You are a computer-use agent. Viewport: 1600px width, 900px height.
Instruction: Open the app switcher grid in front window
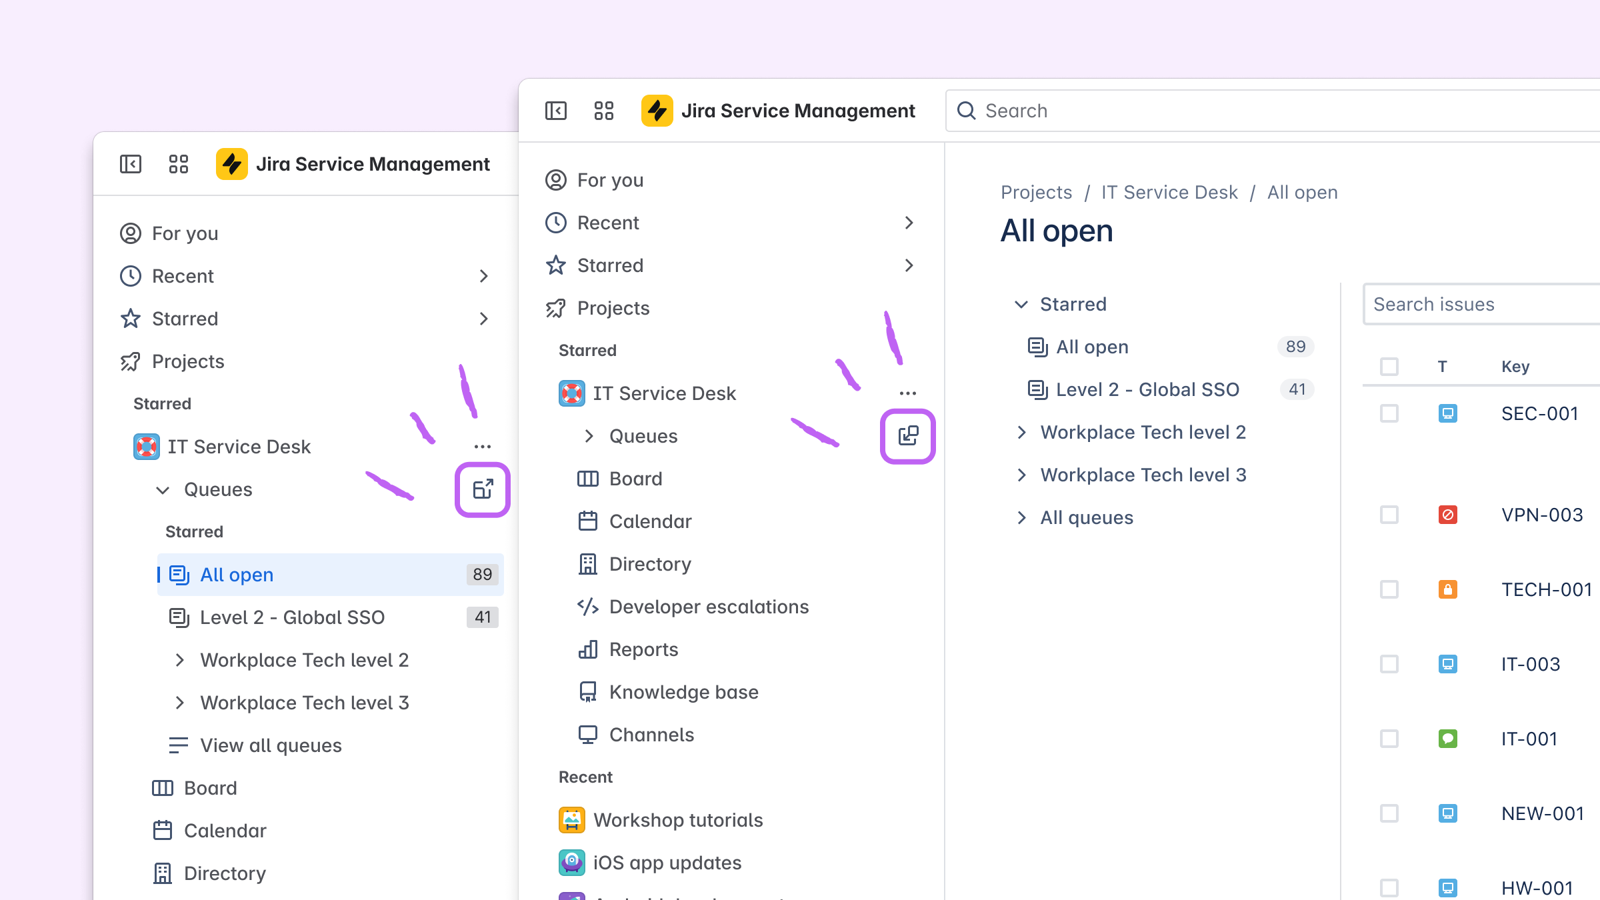[604, 111]
